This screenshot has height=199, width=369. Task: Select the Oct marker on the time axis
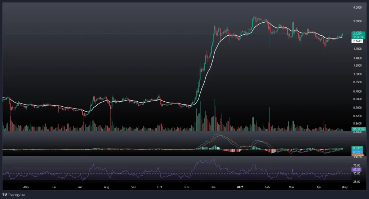click(x=160, y=187)
